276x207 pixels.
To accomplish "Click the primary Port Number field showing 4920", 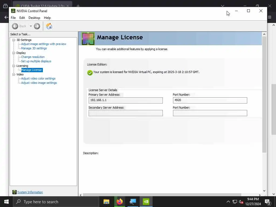I will (x=210, y=100).
